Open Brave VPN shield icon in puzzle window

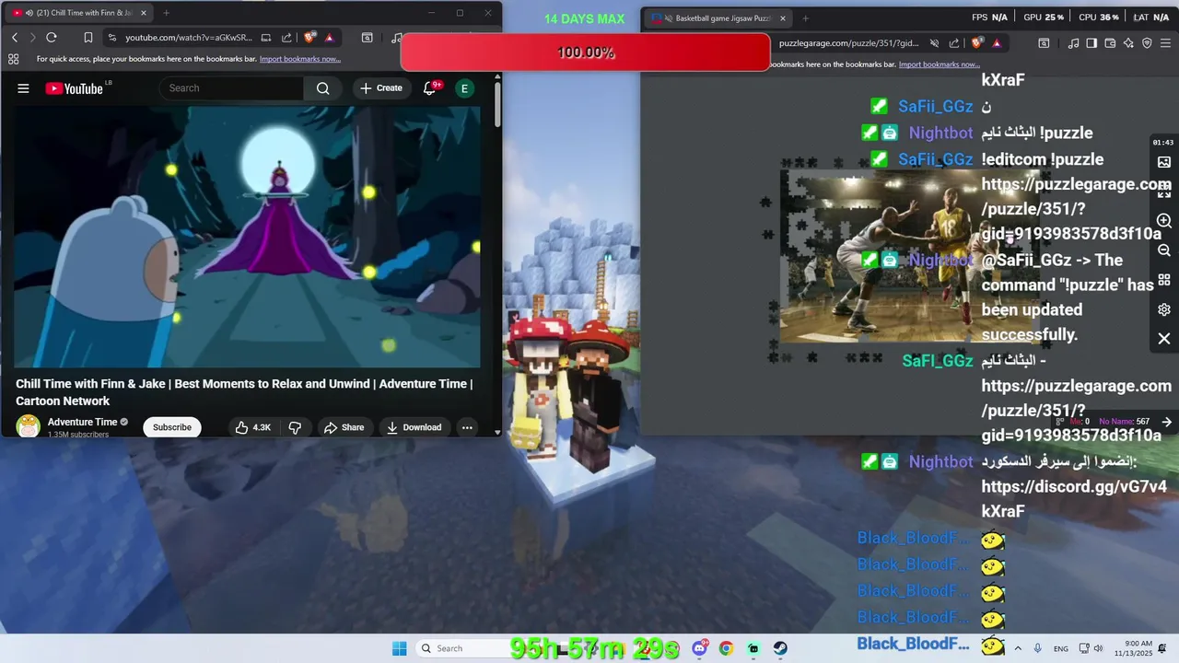tap(1147, 43)
